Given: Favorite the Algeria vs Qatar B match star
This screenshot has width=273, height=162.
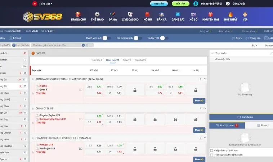Looking at the screenshot, I should tap(32, 94).
